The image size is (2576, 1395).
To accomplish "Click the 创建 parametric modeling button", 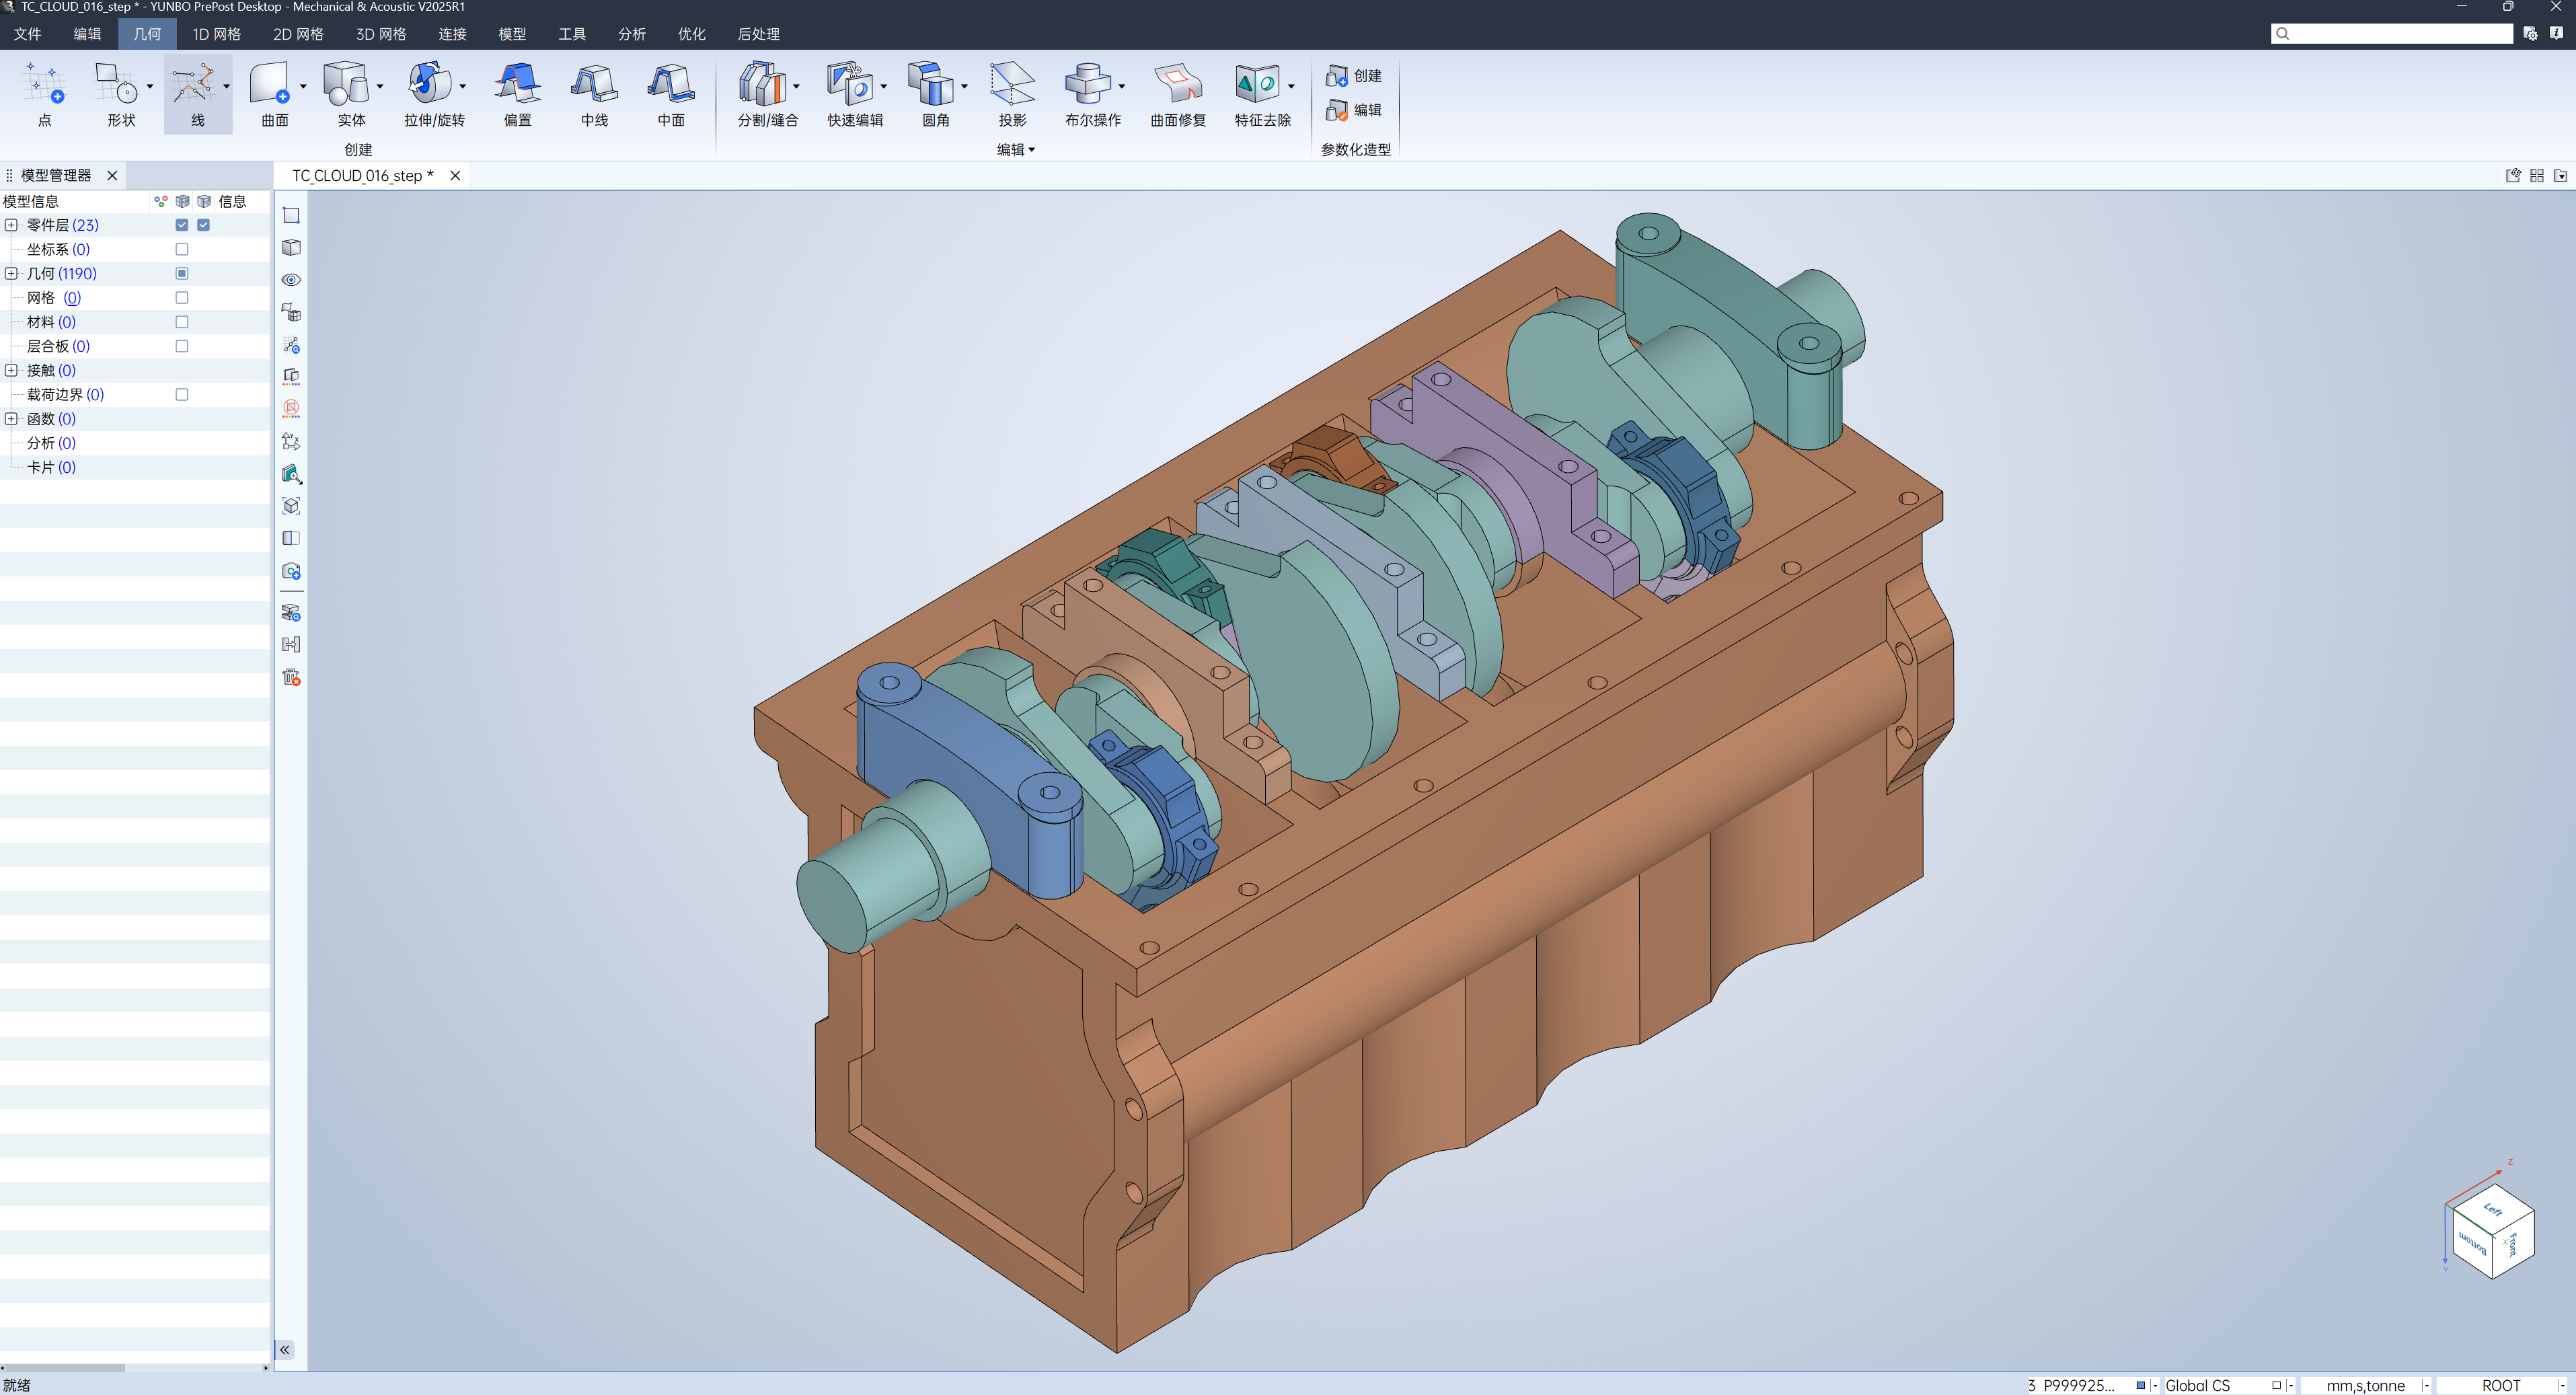I will (x=1354, y=76).
